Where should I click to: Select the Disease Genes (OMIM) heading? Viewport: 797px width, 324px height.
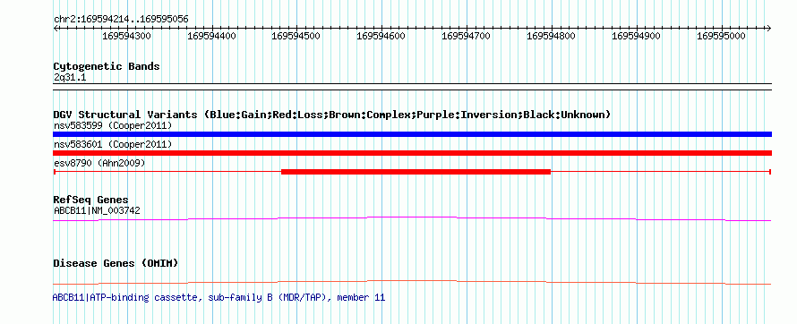click(116, 263)
